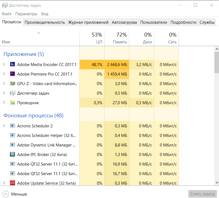
Task: Expand the Диспетчер задач process row
Action: [4, 93]
